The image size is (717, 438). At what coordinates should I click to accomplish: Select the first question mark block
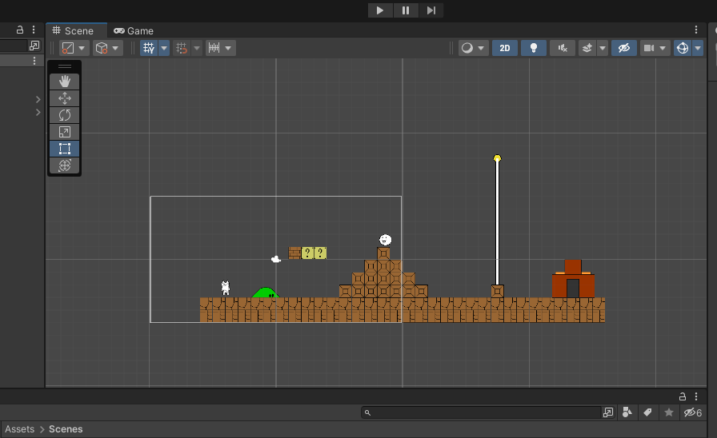(x=307, y=253)
